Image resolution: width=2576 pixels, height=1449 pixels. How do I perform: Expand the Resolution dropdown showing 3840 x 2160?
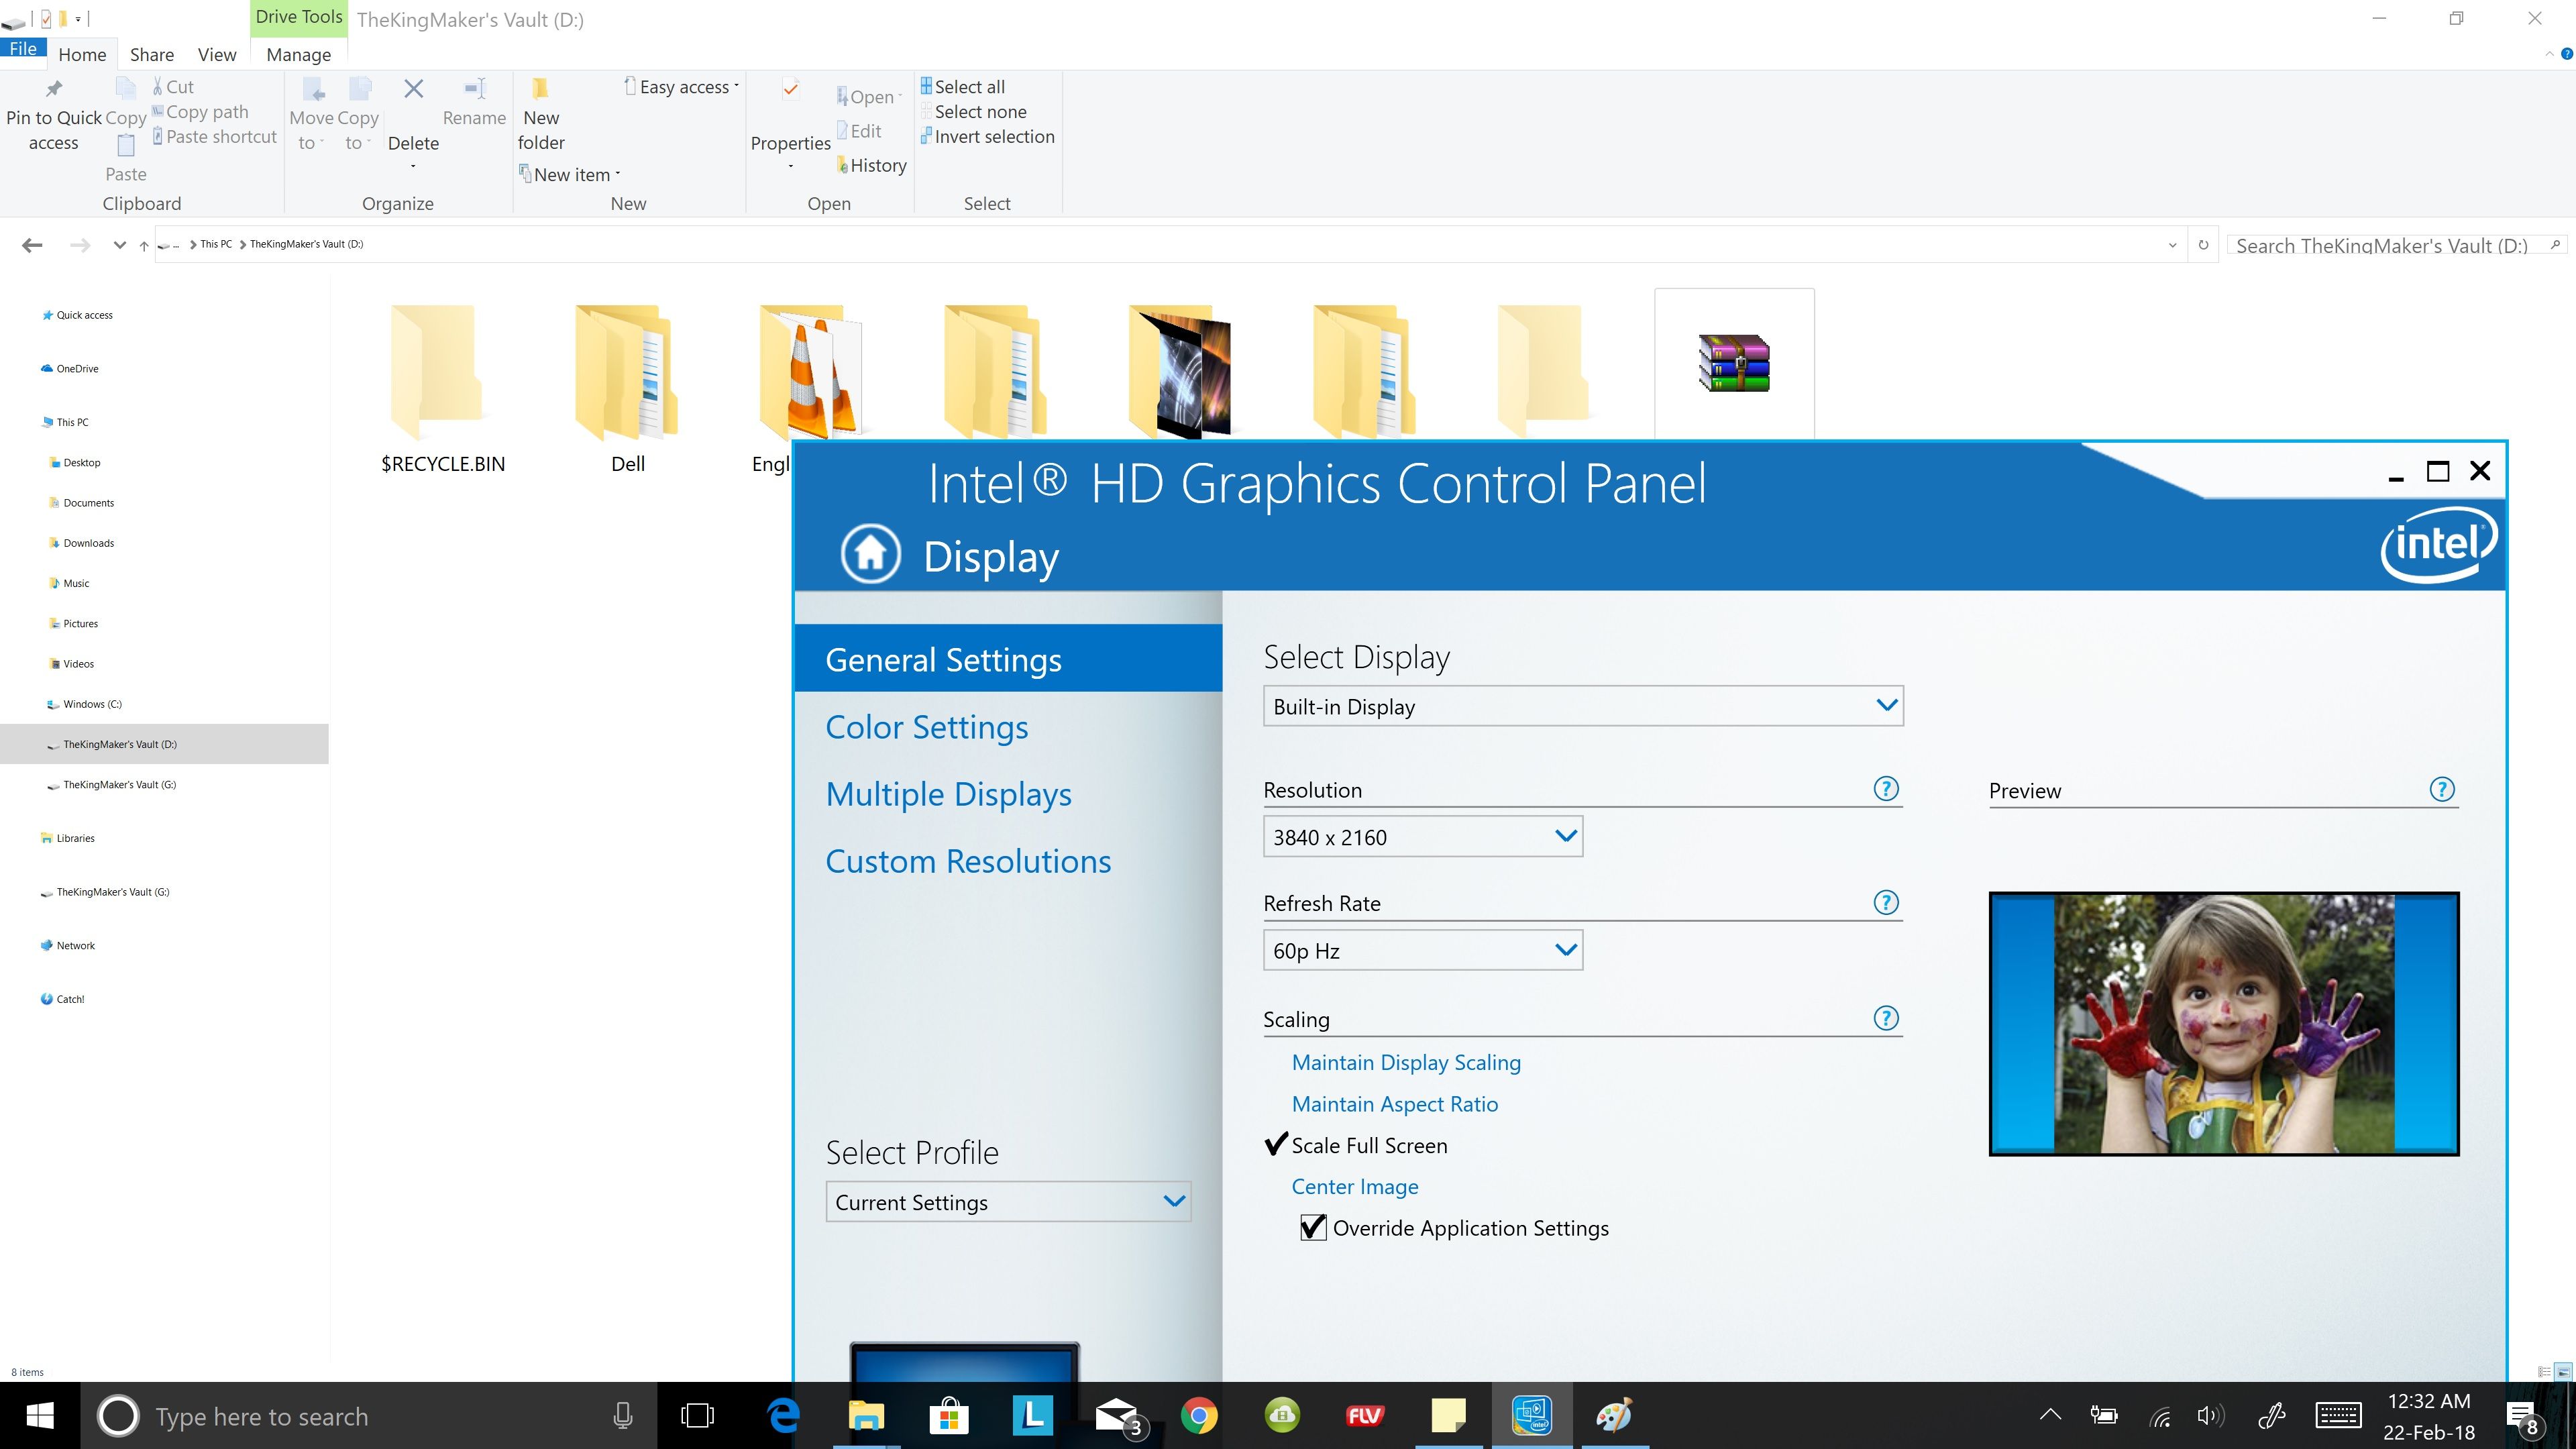pyautogui.click(x=1423, y=837)
